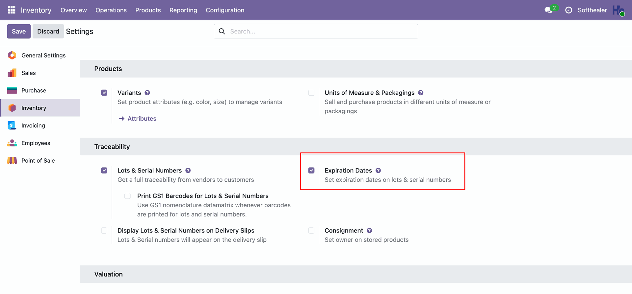Click the help icon beside Variants
Image resolution: width=632 pixels, height=294 pixels.
point(147,93)
